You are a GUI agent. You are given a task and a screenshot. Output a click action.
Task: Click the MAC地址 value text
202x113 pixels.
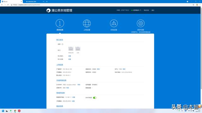pos(127,72)
